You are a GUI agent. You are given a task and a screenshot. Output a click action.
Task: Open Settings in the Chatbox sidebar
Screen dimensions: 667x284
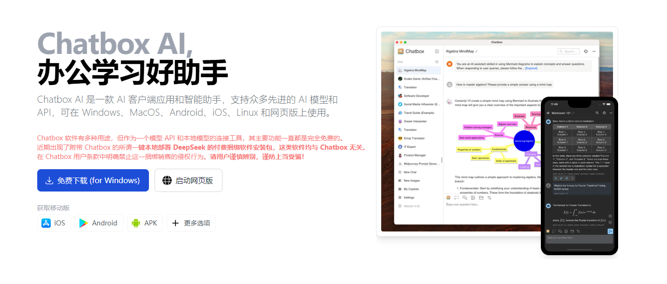418,198
